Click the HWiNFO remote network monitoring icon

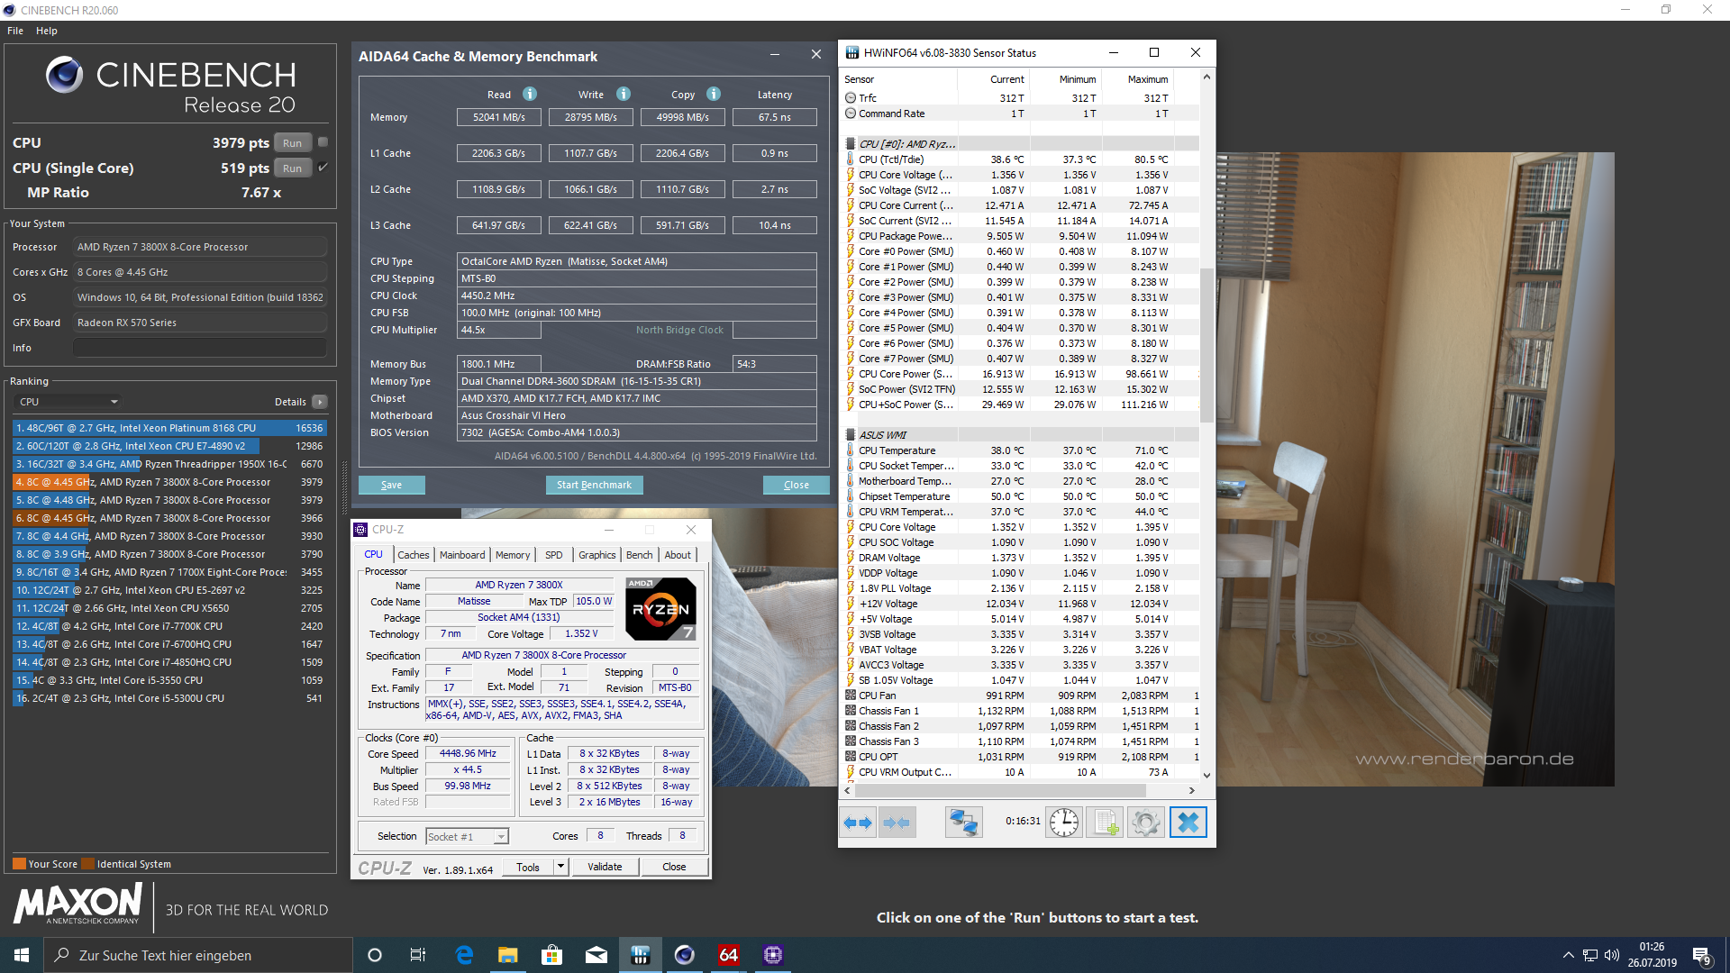963,823
